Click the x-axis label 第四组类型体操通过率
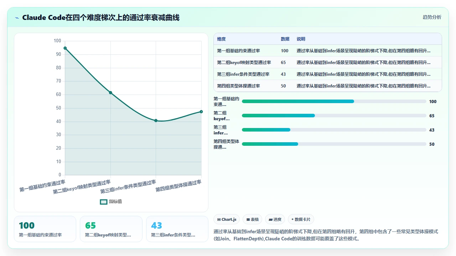456x256 pixels. pos(178,186)
